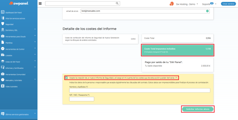Click the Vídeo tutoriales icon

(3, 86)
